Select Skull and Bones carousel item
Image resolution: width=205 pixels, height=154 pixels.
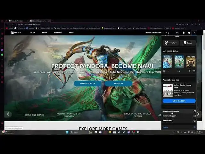(34, 115)
